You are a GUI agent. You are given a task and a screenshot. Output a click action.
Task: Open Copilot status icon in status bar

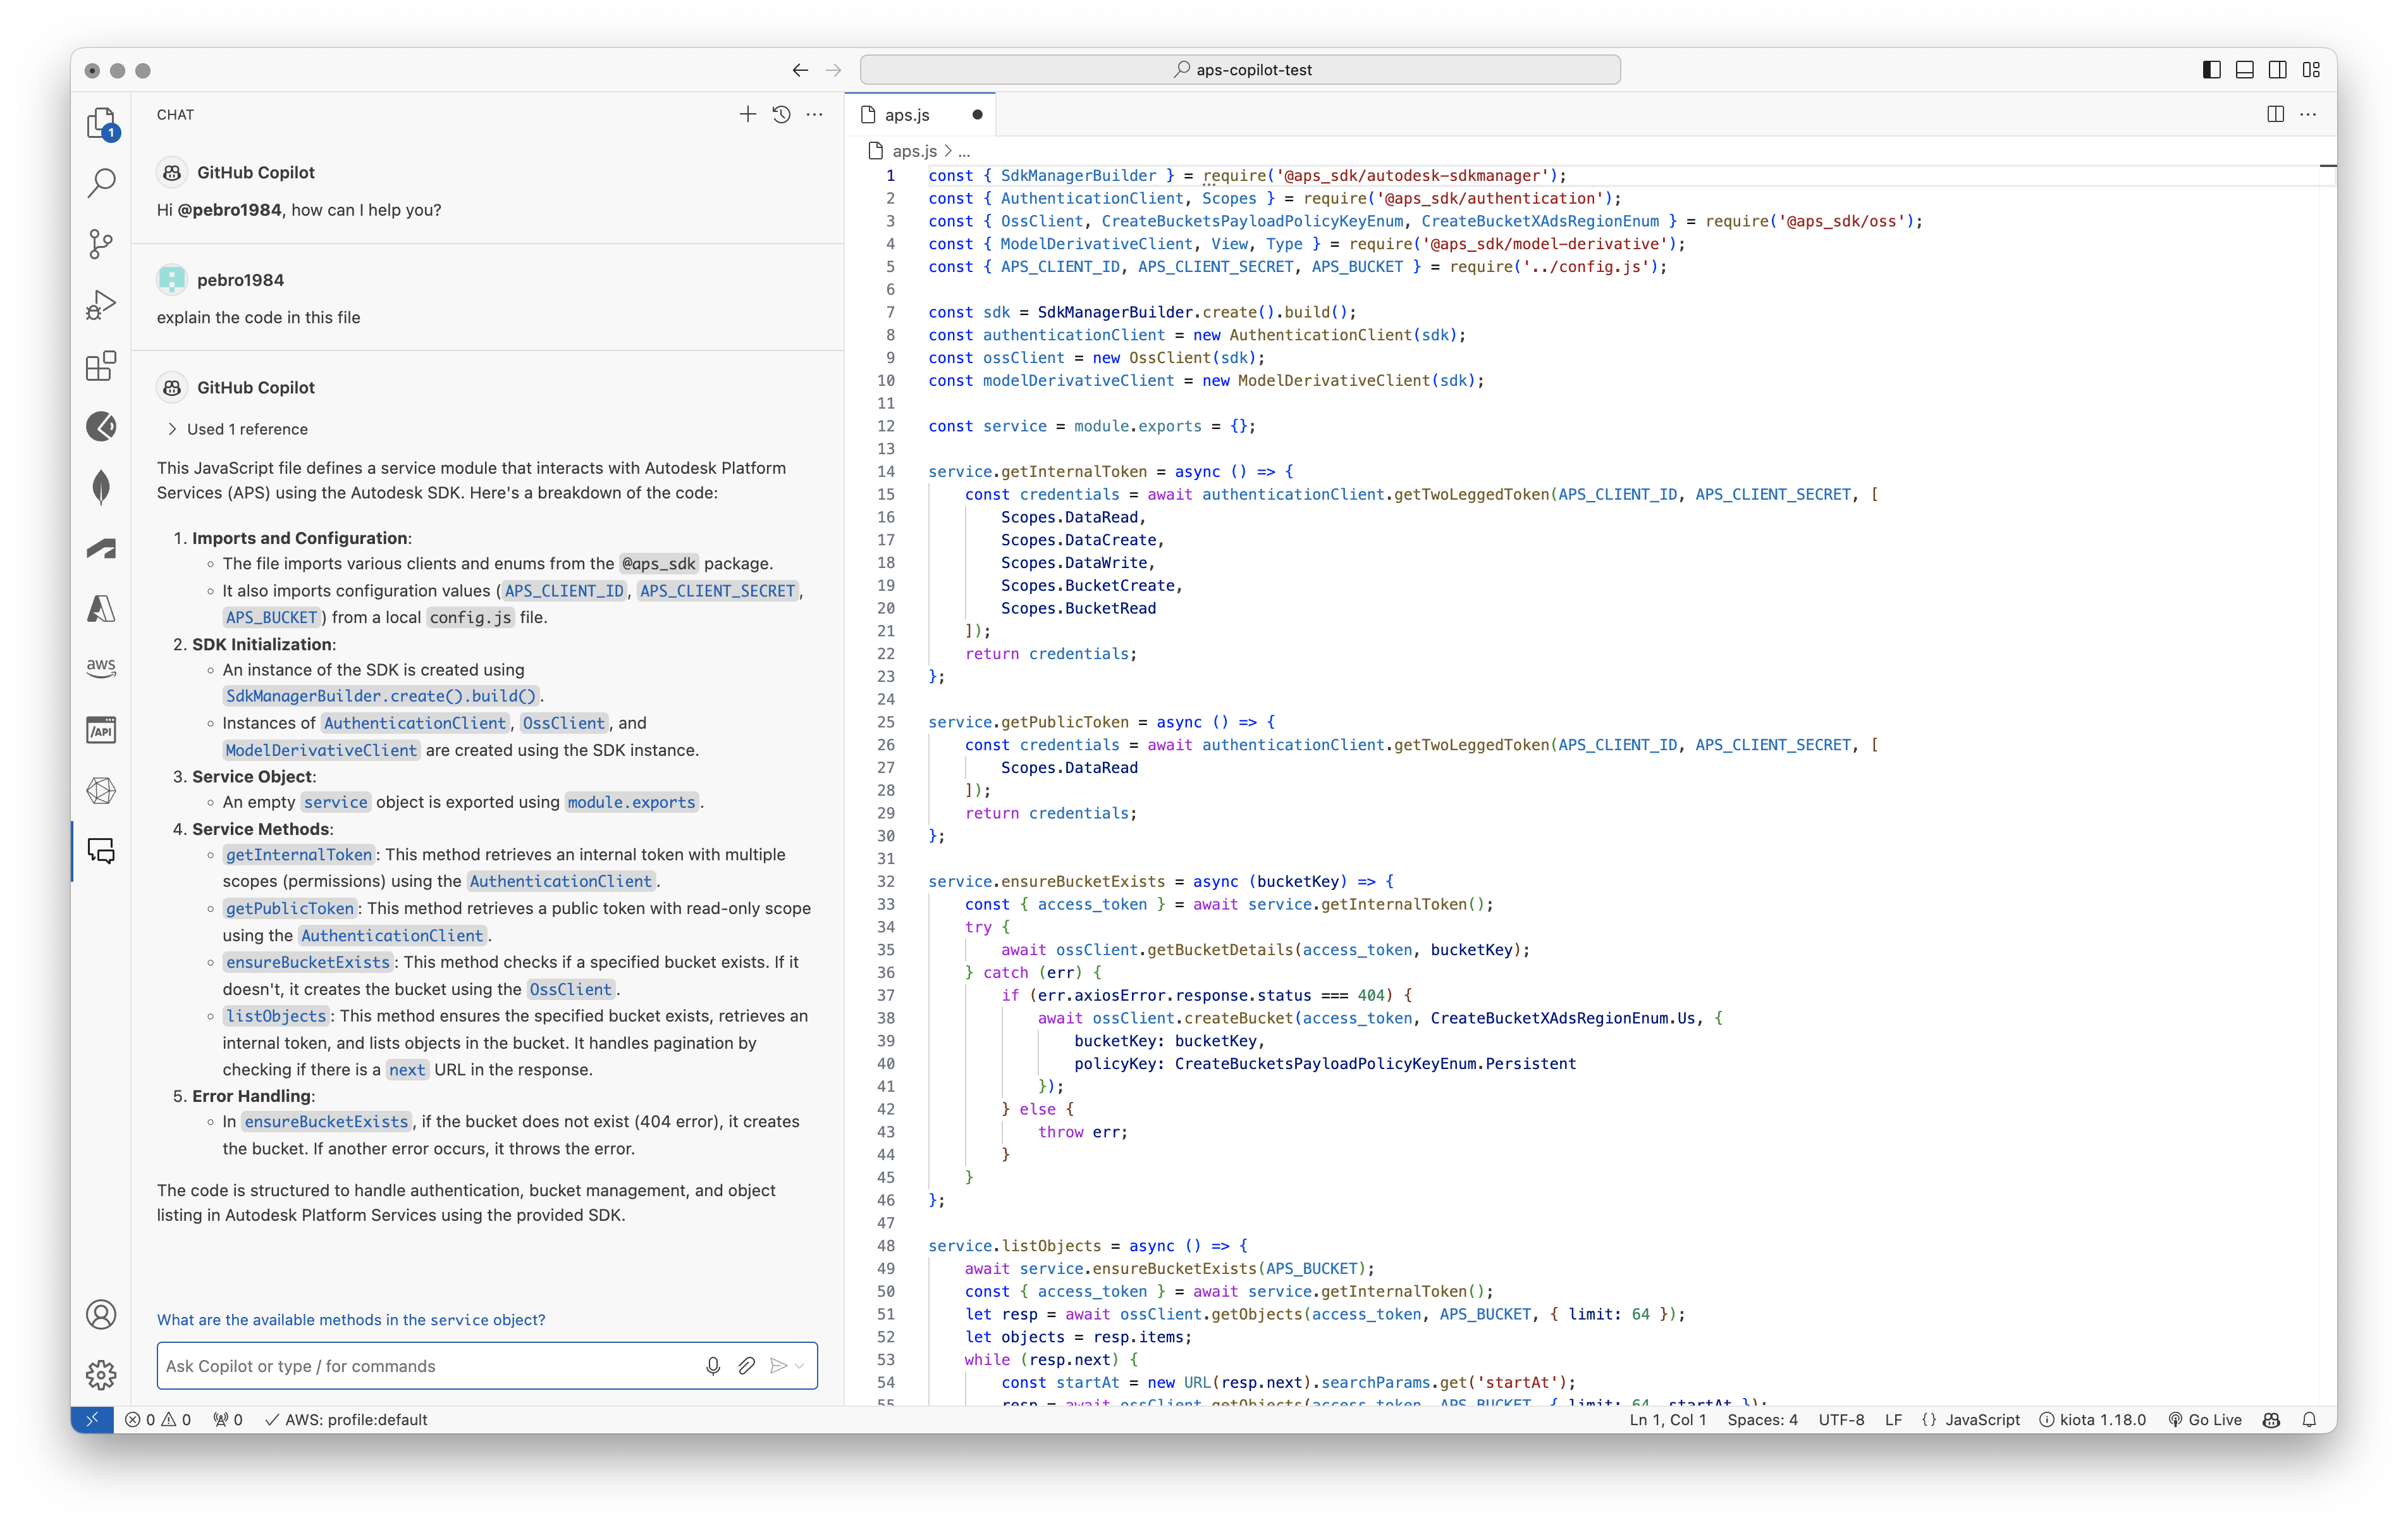pyautogui.click(x=2271, y=1420)
